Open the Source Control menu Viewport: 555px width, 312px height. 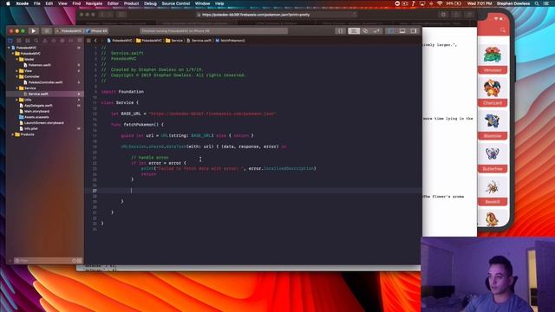point(176,3)
